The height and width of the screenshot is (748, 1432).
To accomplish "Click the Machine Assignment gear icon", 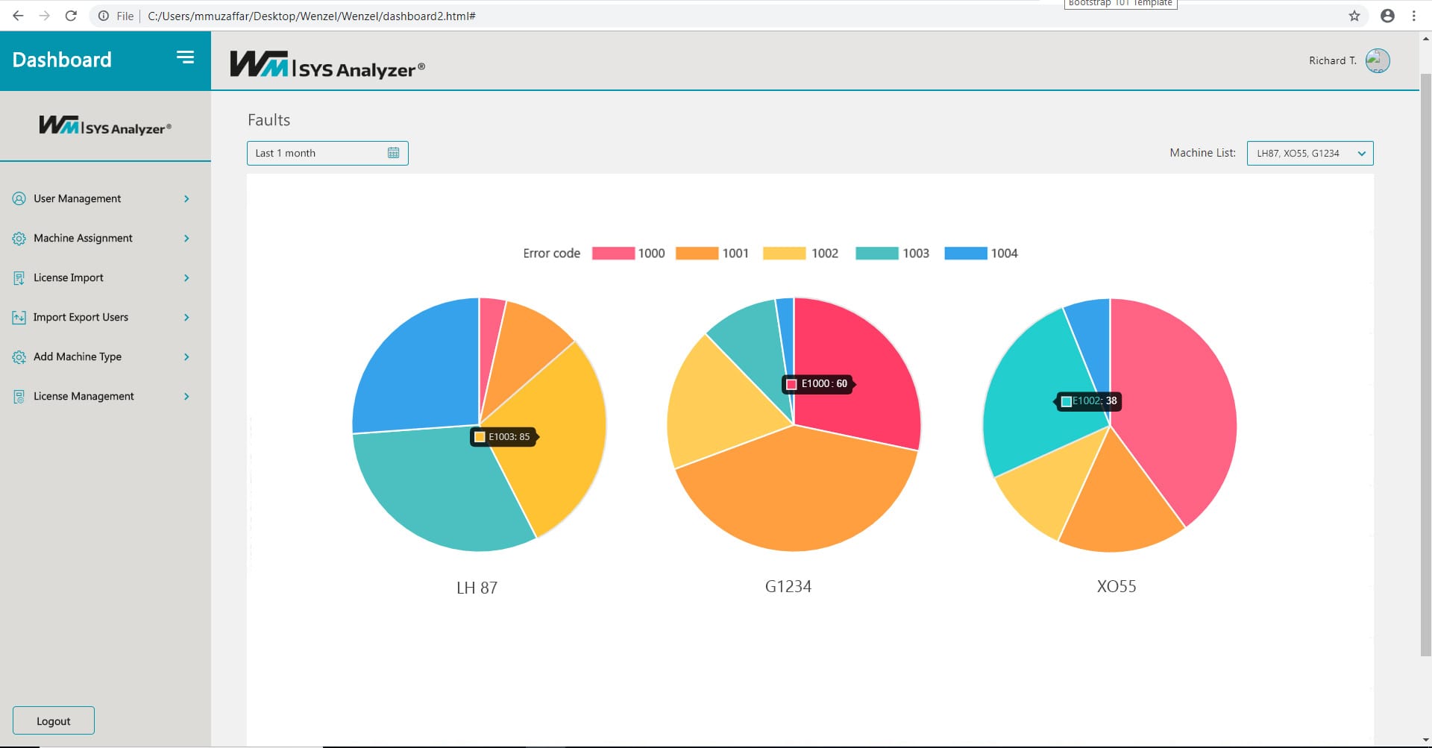I will pyautogui.click(x=19, y=239).
